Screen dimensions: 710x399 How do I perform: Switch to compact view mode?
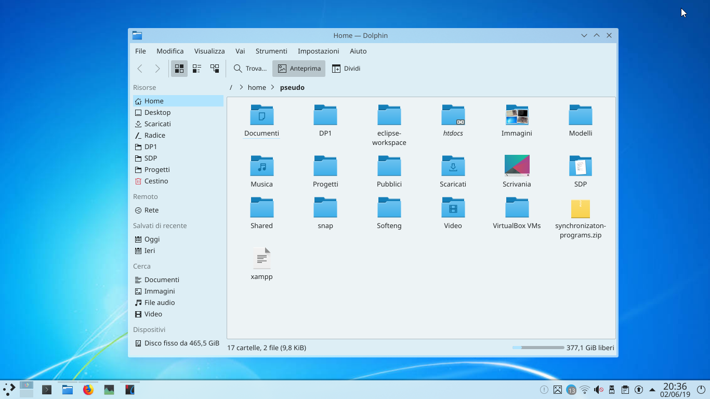197,69
